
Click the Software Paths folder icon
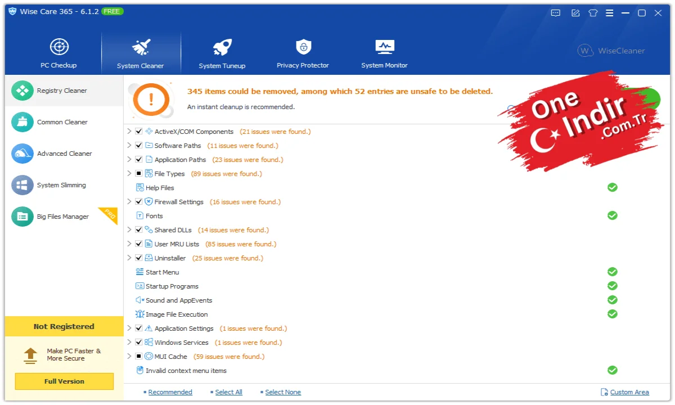(x=149, y=146)
